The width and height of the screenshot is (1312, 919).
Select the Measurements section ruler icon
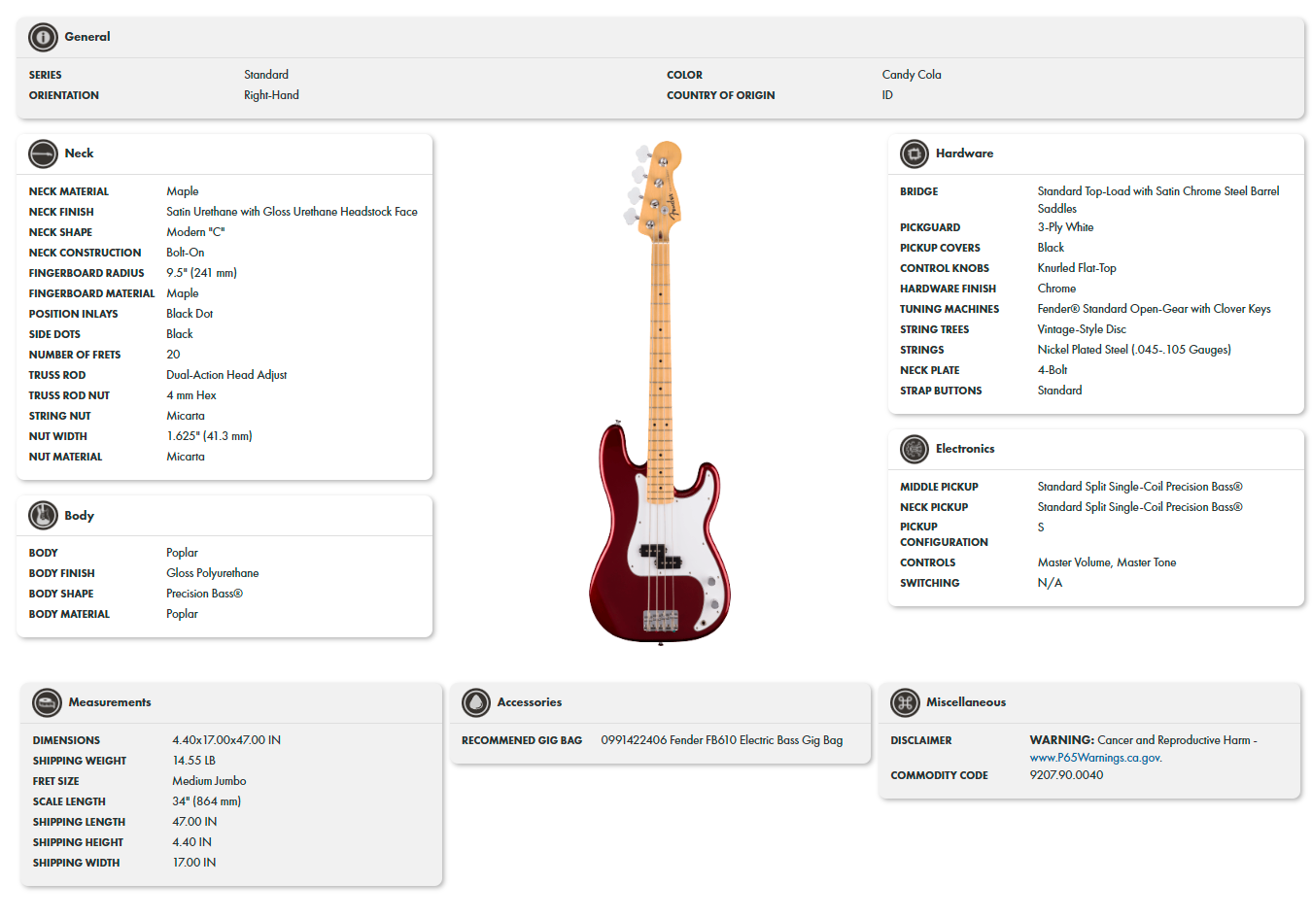tap(46, 702)
